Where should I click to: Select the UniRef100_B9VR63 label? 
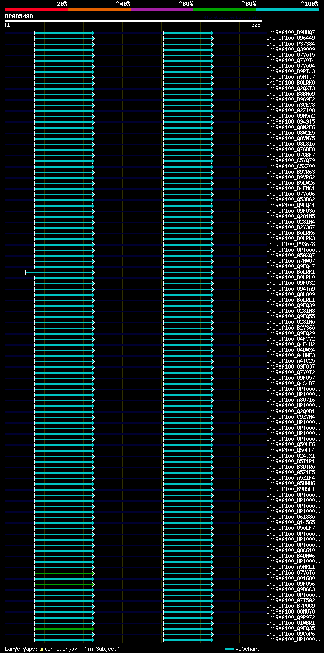point(291,172)
